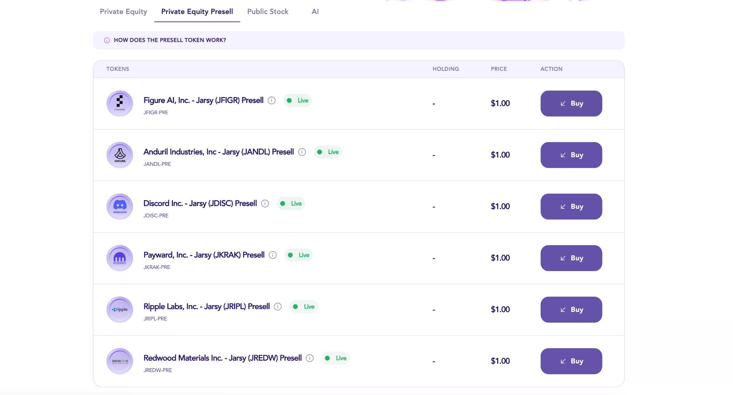Image resolution: width=733 pixels, height=395 pixels.
Task: Click the Discord token logo
Action: tap(120, 206)
